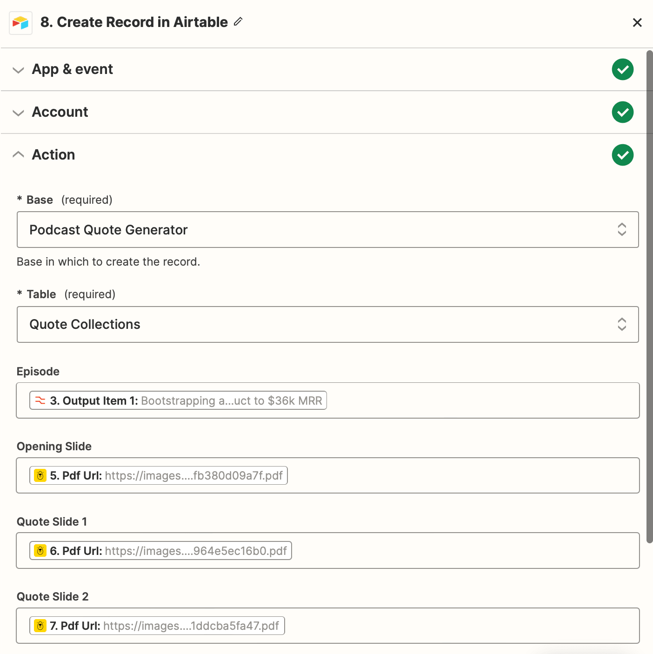Click the yellow icon inside the Quote Slide 1 pill
The height and width of the screenshot is (654, 653).
tap(40, 551)
